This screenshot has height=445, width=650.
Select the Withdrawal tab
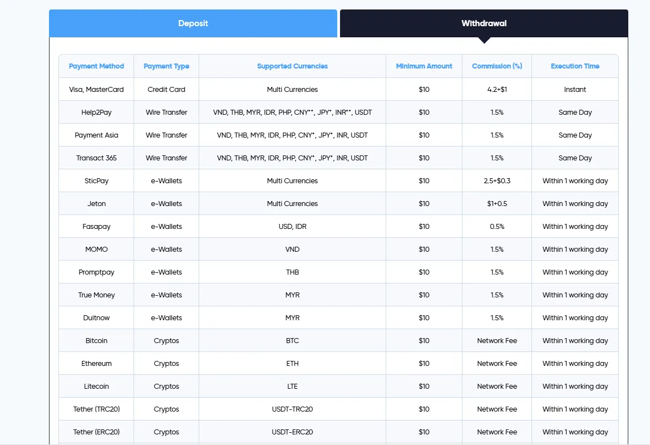click(484, 23)
